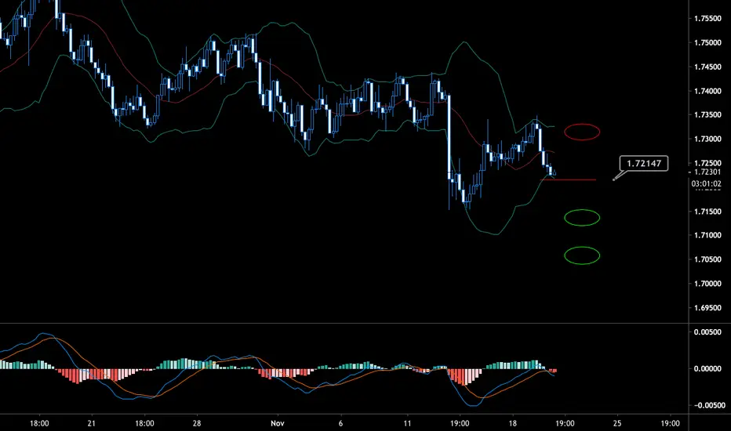Click the current price label 1.72301

707,172
